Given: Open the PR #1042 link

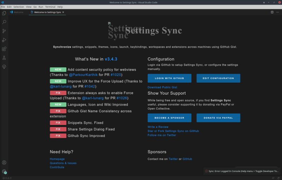Looking at the screenshot, I should 90,86.
